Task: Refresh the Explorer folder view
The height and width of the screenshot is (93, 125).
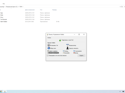Action: point(122,7)
